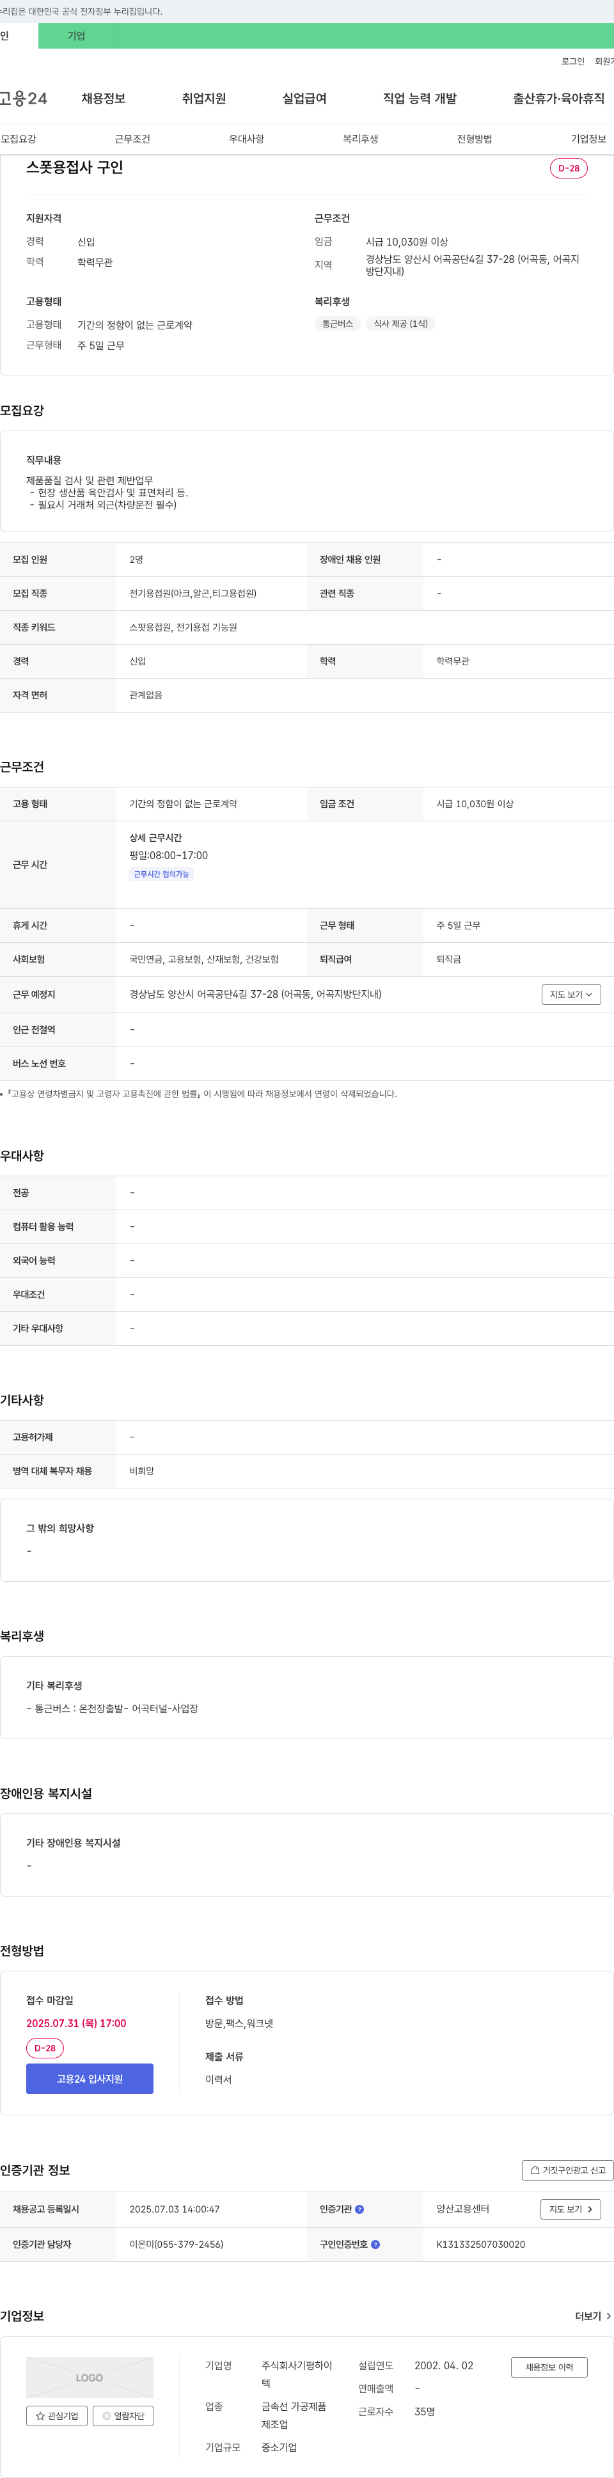This screenshot has width=614, height=2478.
Task: Click the 모집 인원 value 2명
Action: (136, 559)
